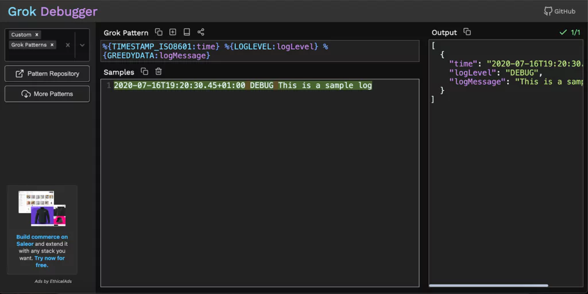Click the Output heading label
The height and width of the screenshot is (294, 588).
click(444, 33)
